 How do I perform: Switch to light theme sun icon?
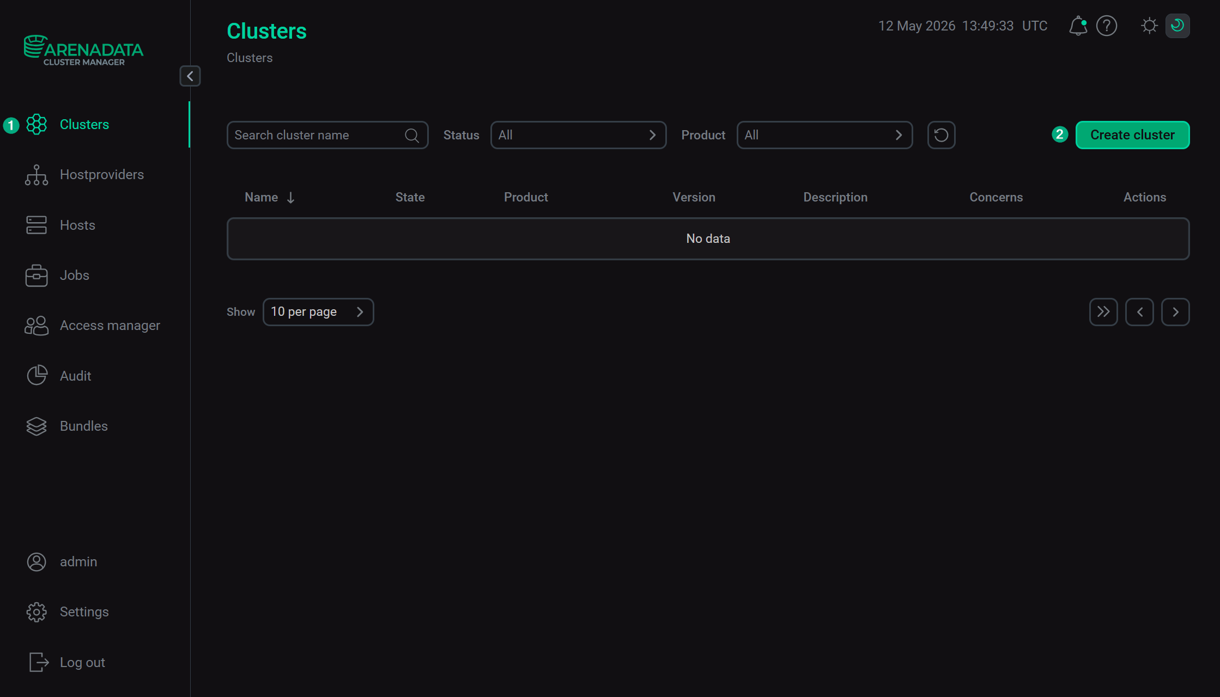point(1149,26)
